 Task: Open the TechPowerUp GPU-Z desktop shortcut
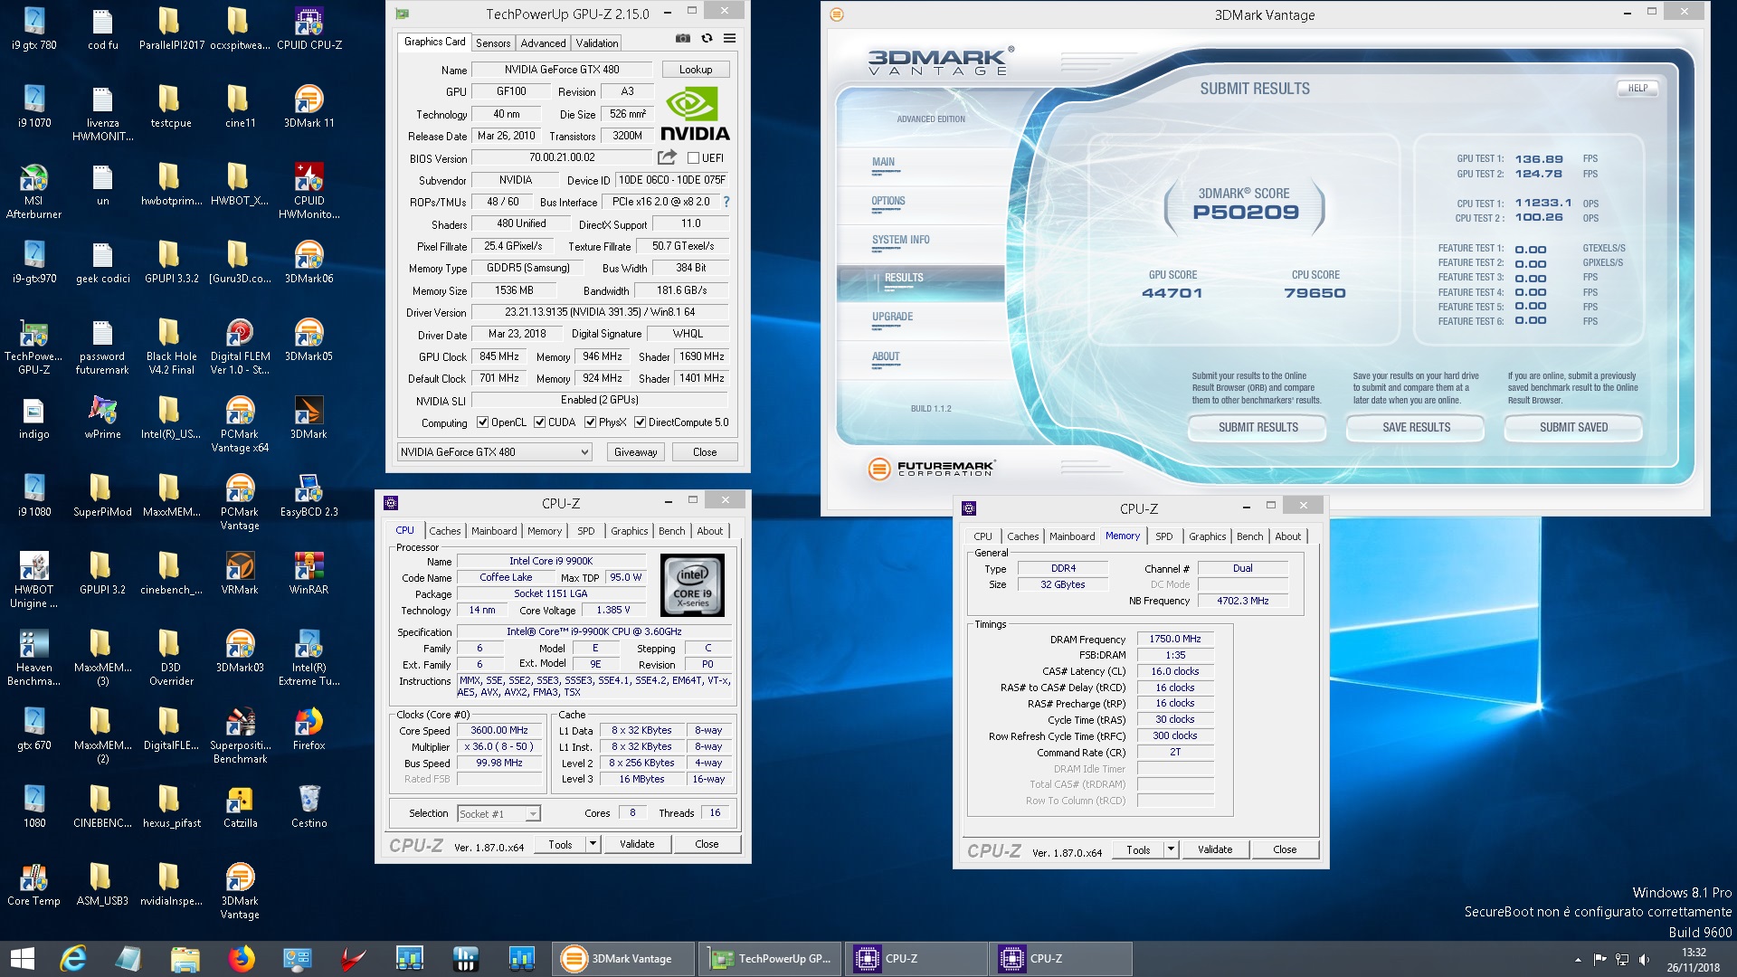coord(33,346)
